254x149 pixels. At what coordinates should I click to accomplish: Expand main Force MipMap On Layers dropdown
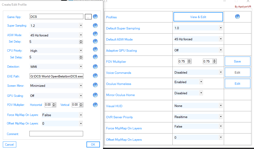click(221, 126)
